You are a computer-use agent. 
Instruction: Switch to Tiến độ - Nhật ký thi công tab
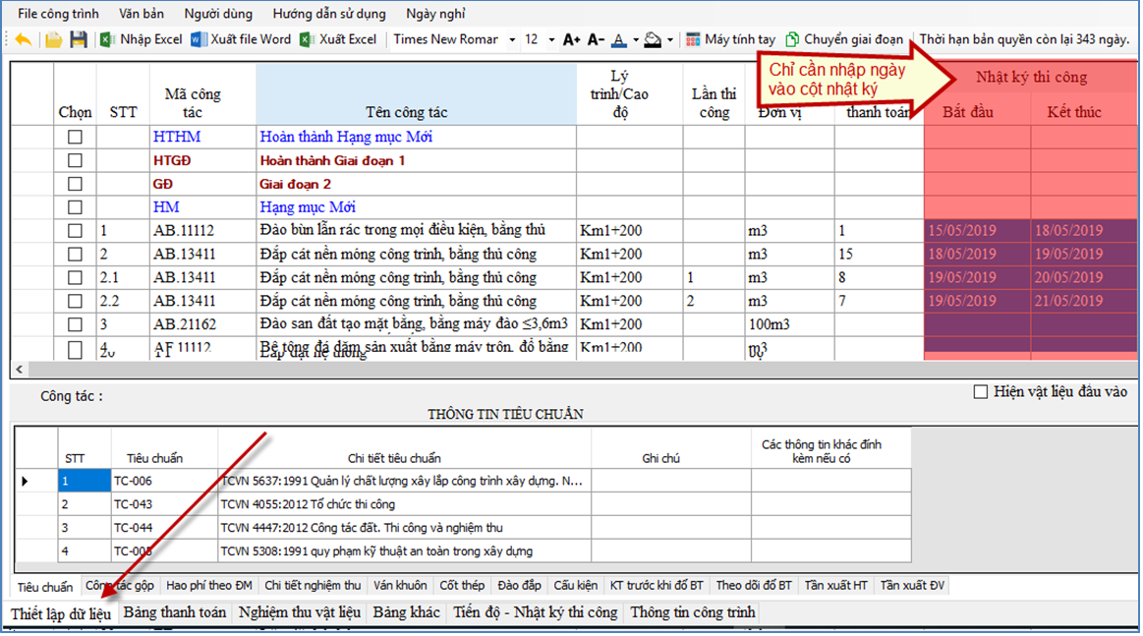(535, 612)
